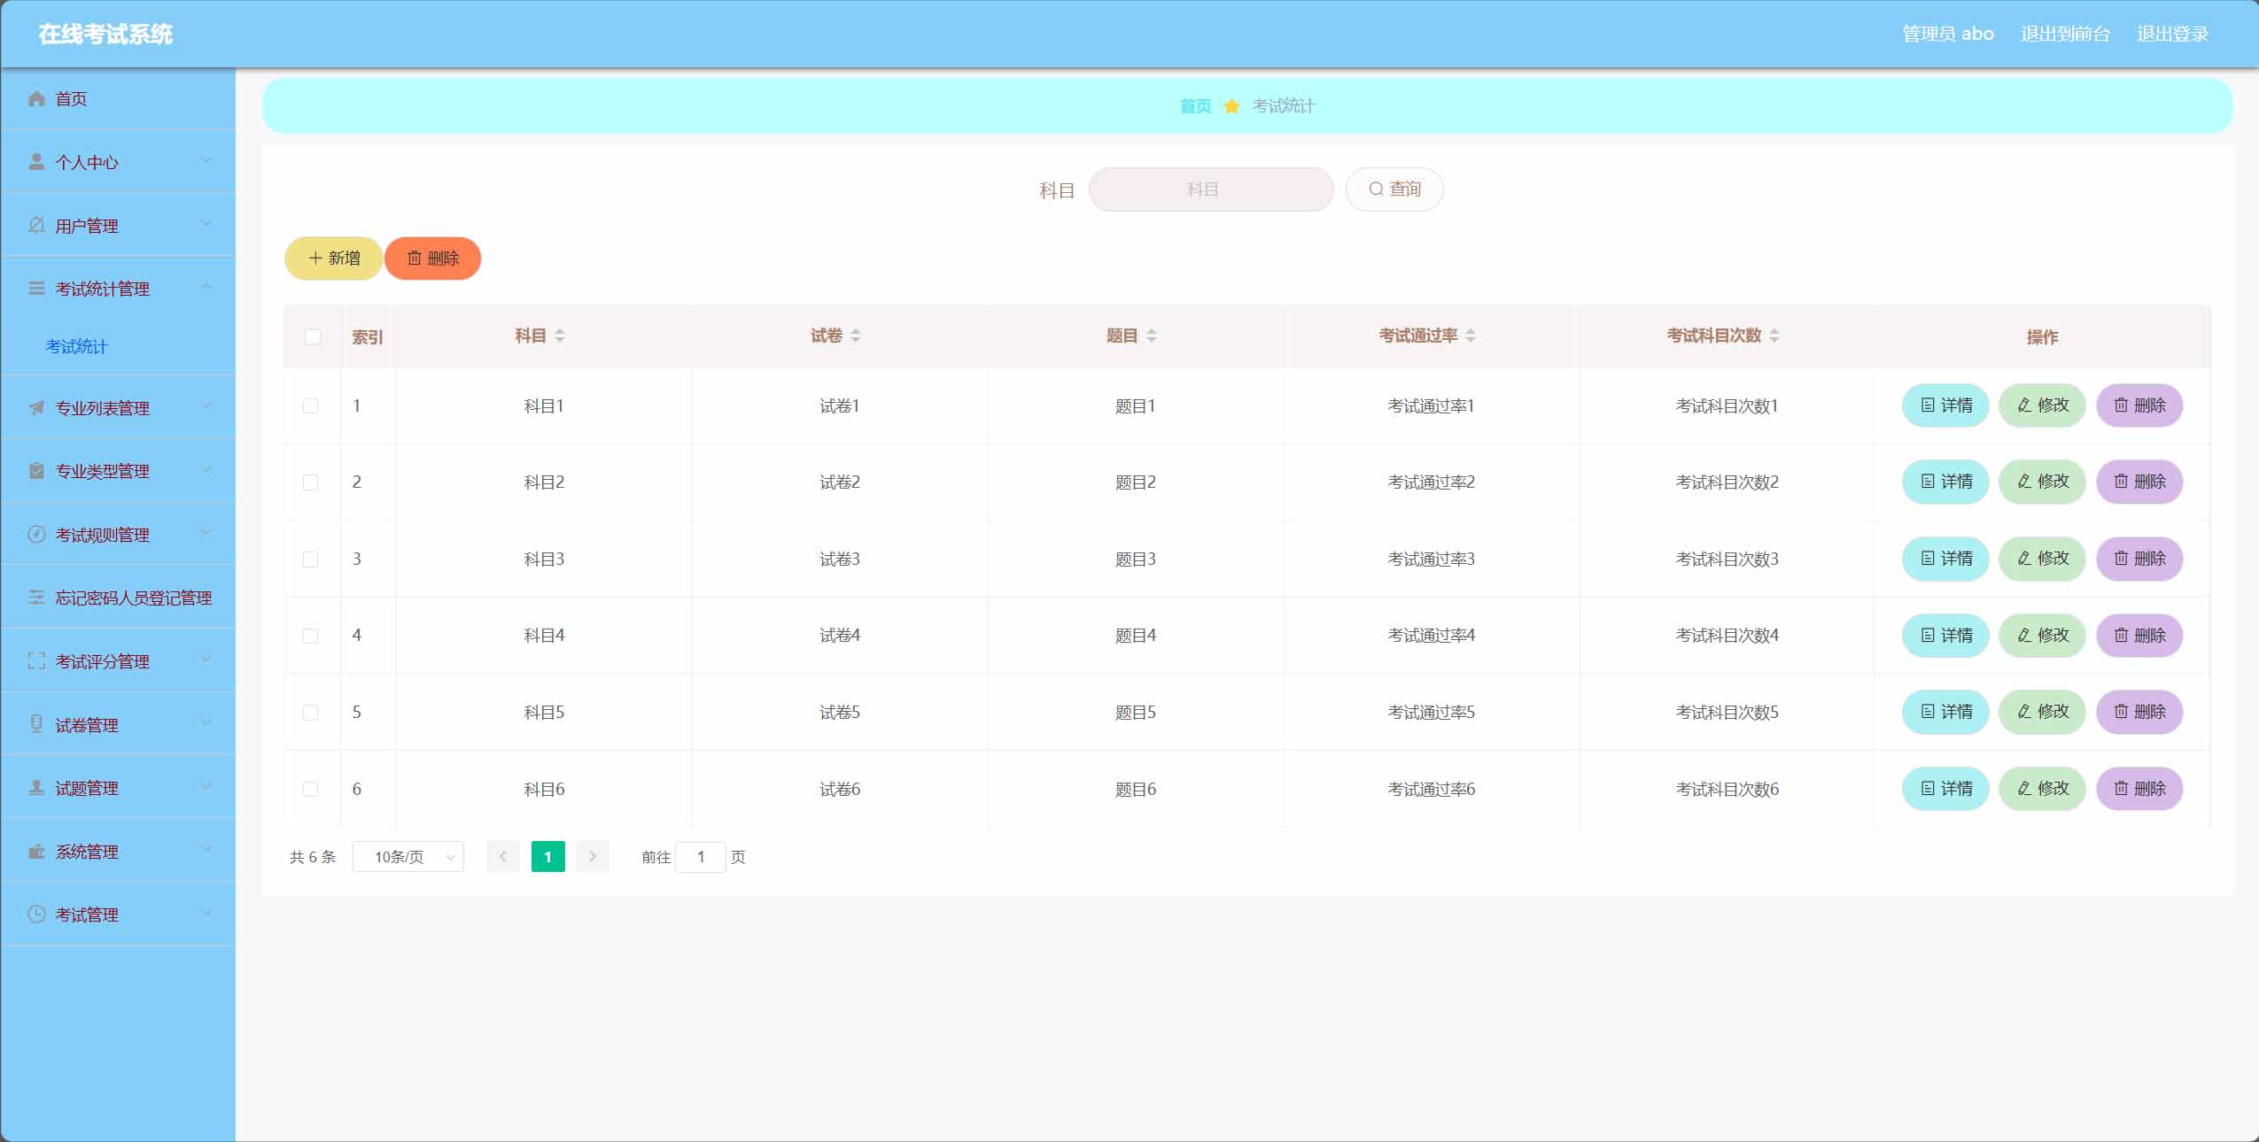This screenshot has height=1142, width=2259.
Task: Expand 专业类型管理 with its chevron
Action: (206, 469)
